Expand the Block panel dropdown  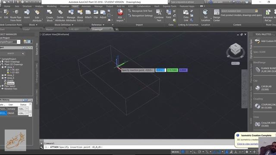33,25
